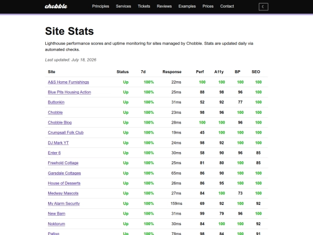Viewport: 313px width, 235px height.
Task: Click the chobble logo in the header
Action: click(x=56, y=6)
